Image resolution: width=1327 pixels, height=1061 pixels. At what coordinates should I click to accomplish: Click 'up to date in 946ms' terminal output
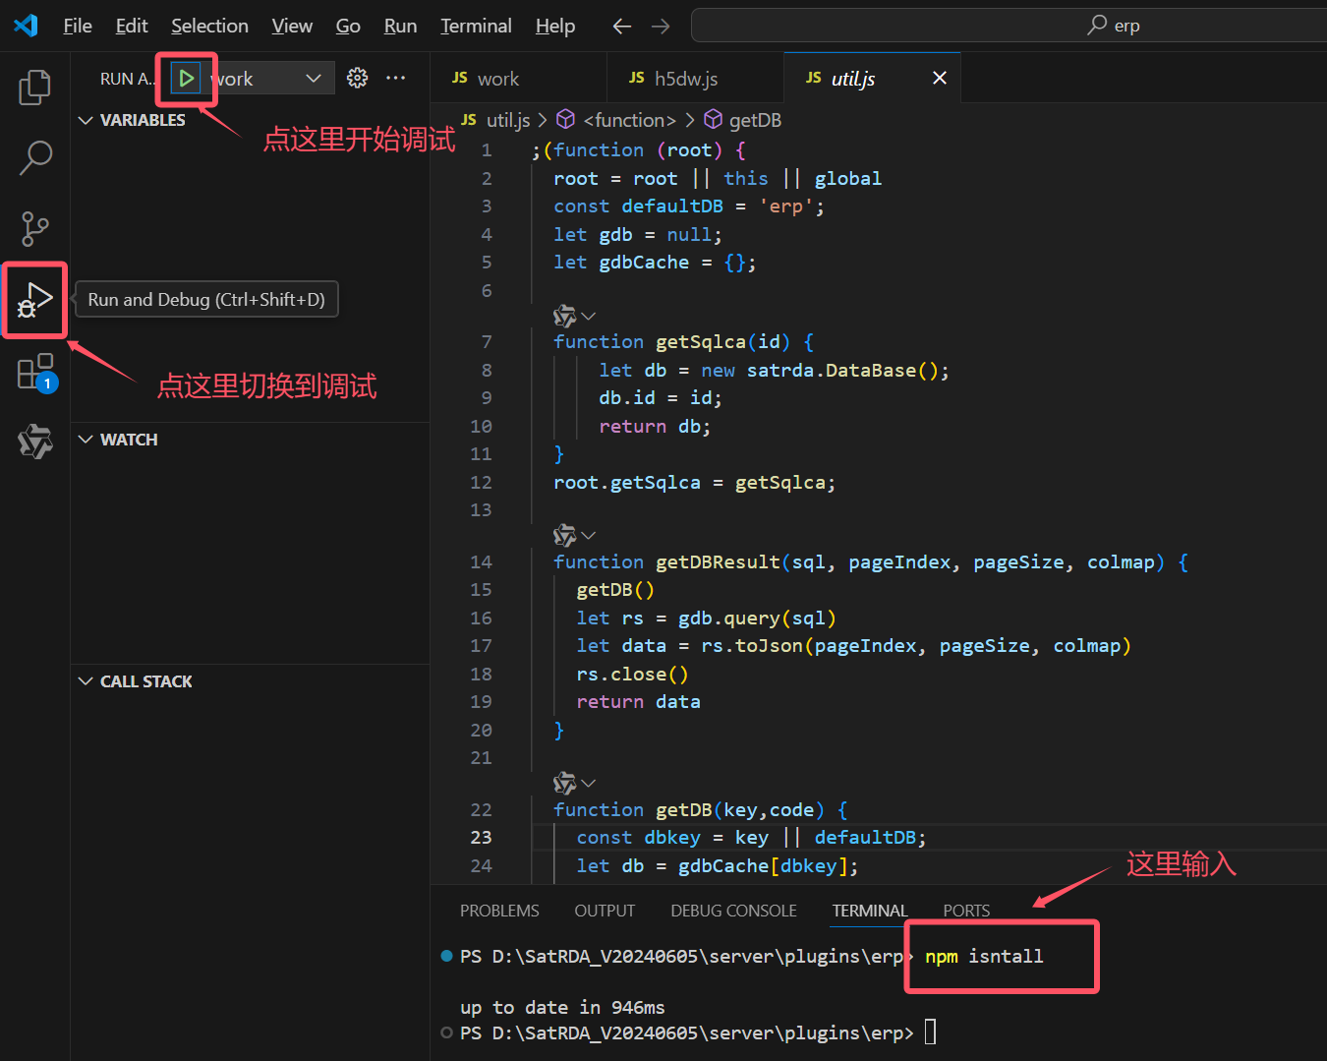[562, 1007]
